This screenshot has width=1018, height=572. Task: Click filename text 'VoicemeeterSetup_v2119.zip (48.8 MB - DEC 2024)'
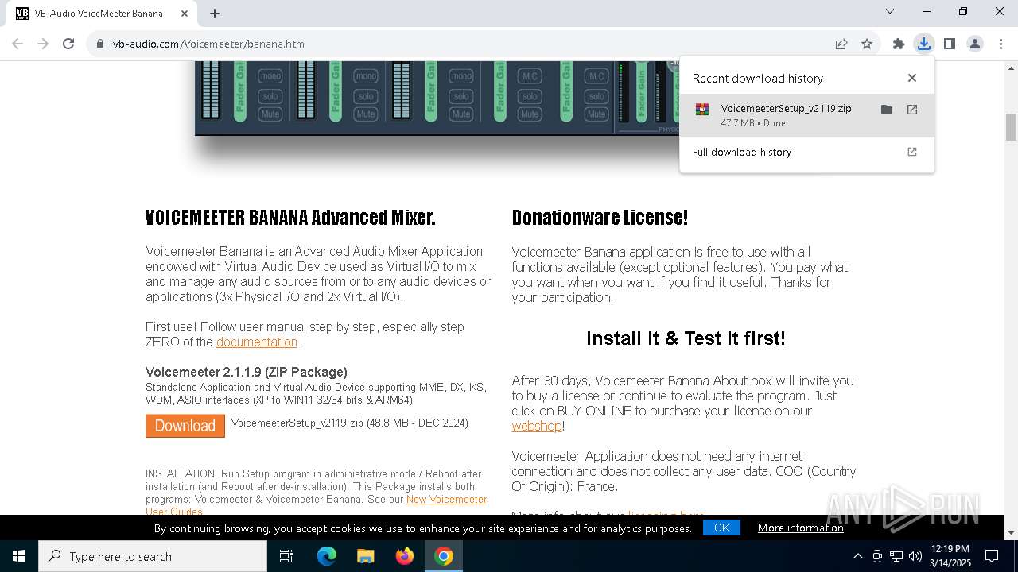(x=350, y=423)
